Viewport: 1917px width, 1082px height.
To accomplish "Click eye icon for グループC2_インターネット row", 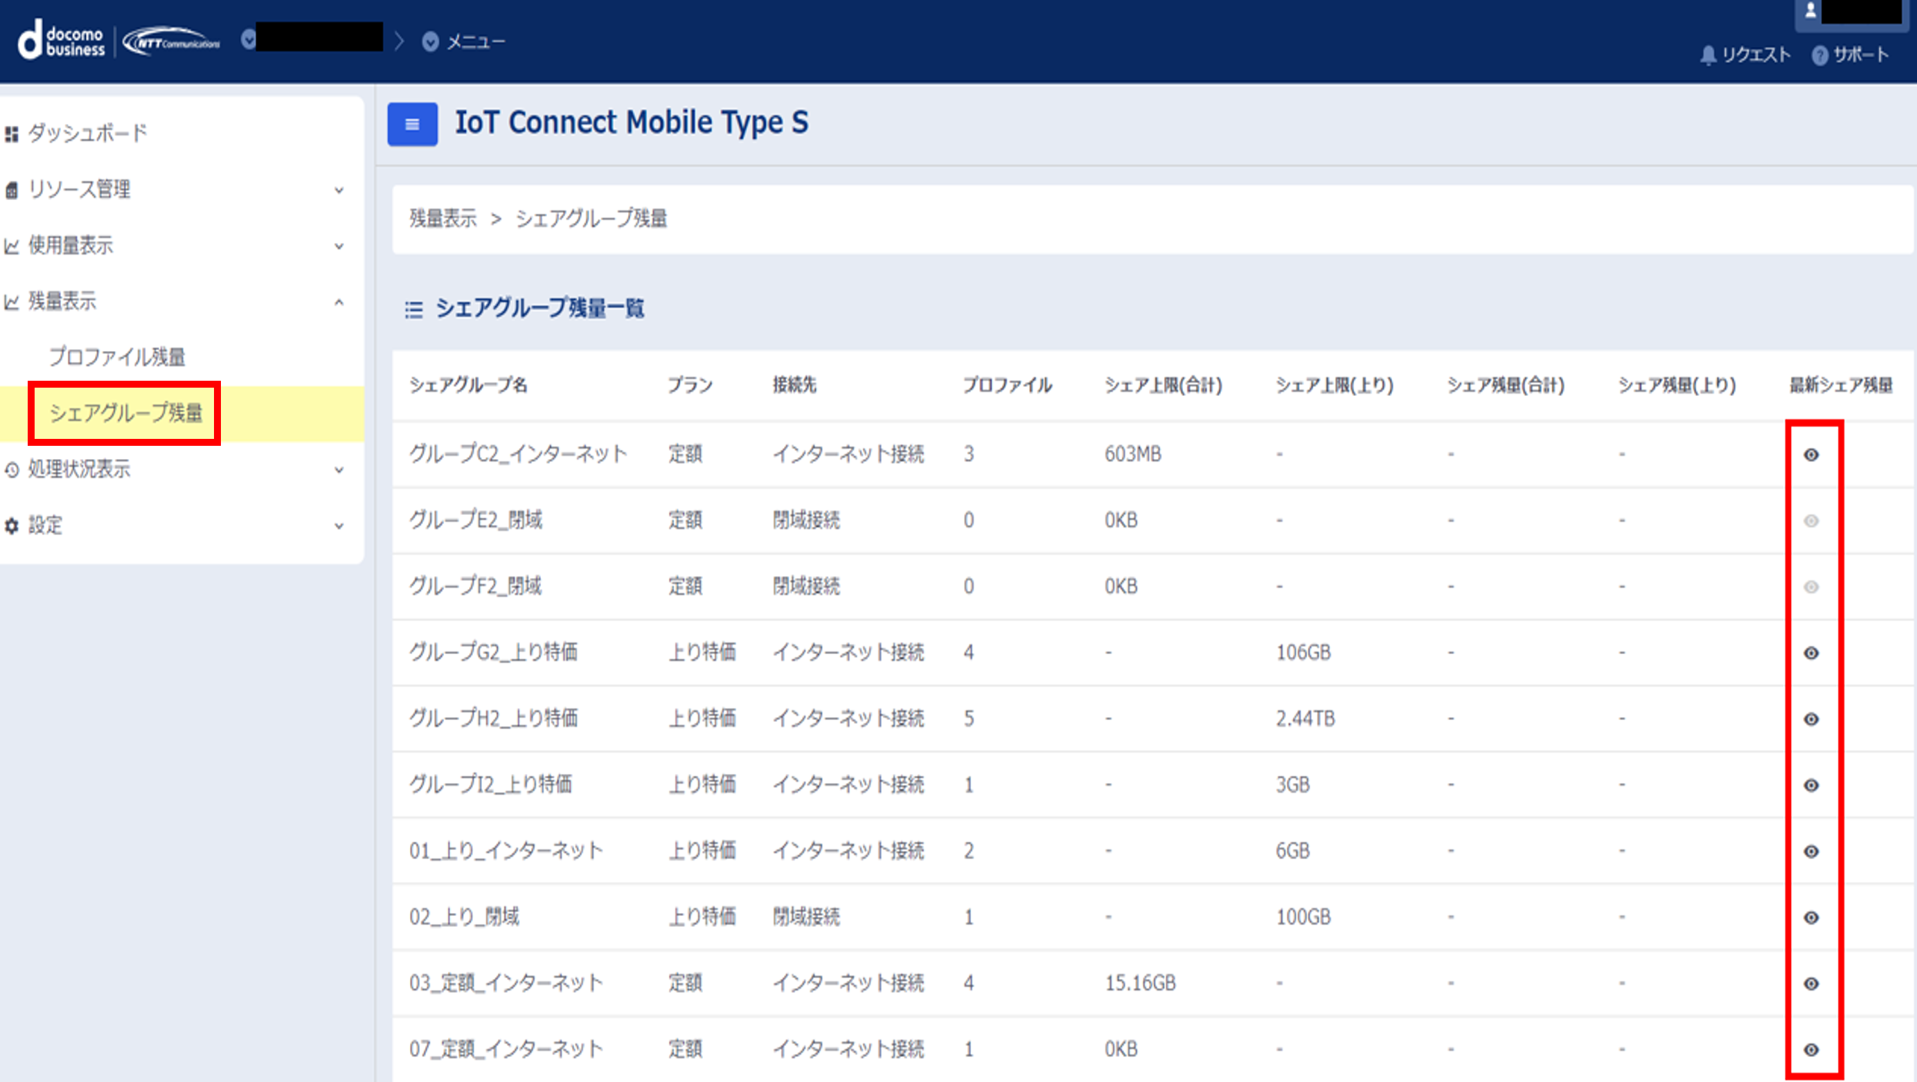I will coord(1810,454).
